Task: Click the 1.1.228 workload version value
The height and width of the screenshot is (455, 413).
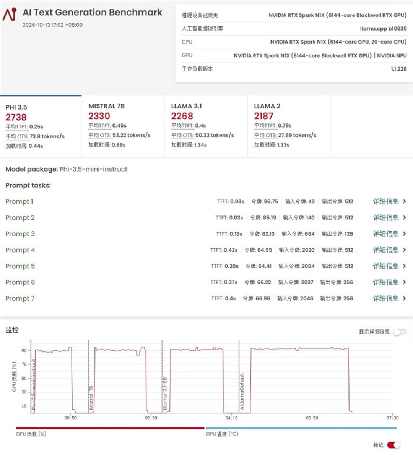Action: click(x=399, y=69)
